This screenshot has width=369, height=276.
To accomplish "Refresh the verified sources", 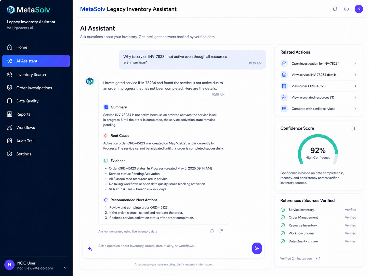I will tap(318, 258).
